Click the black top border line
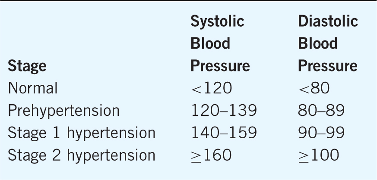The image size is (377, 180). 188,1
